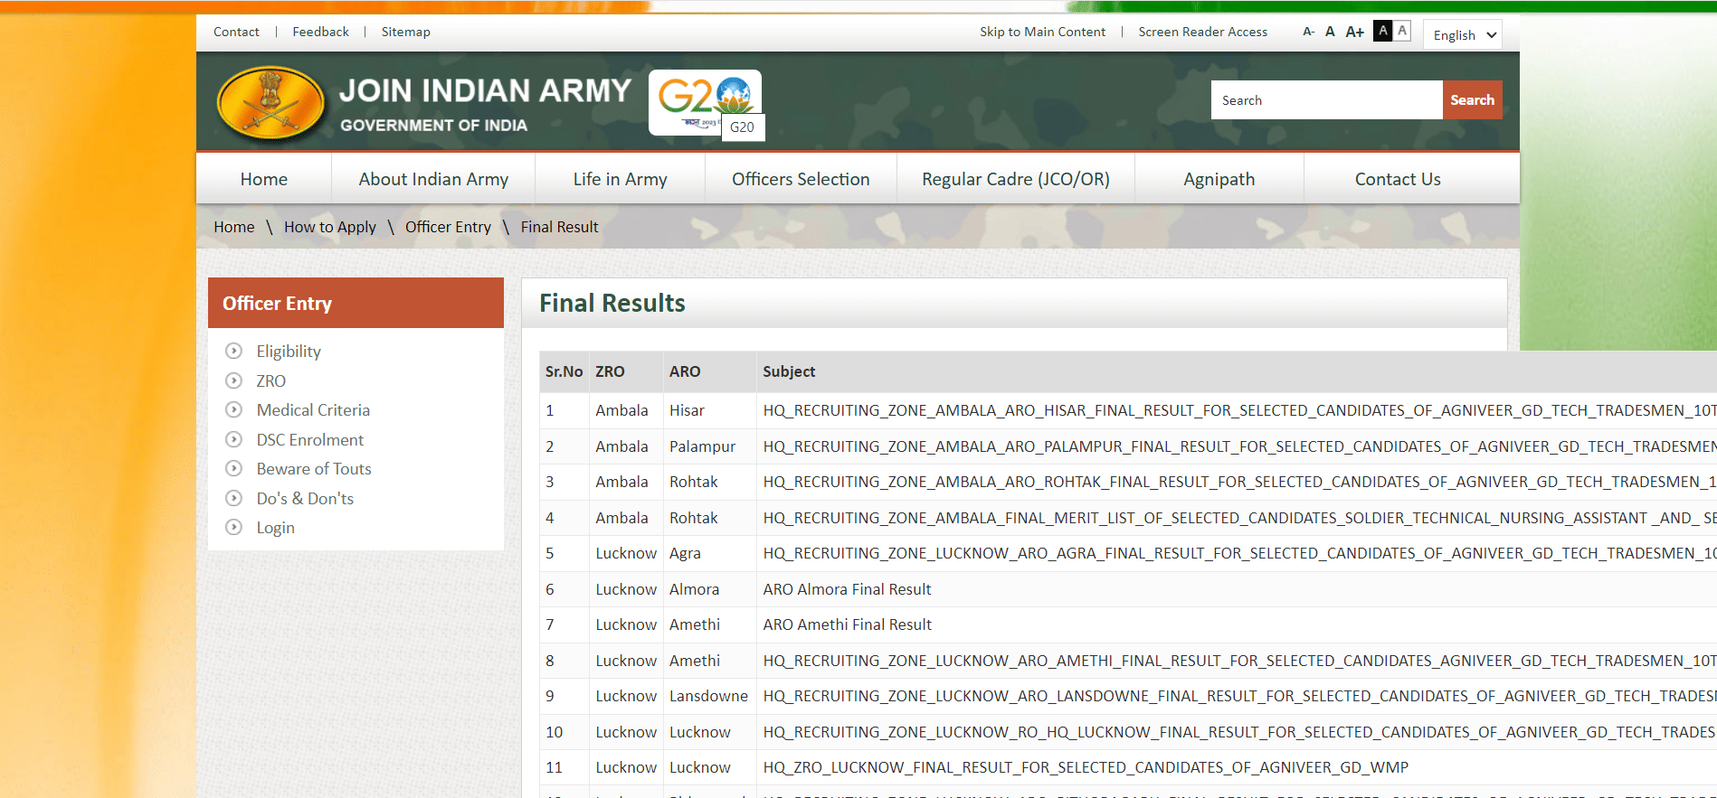Go to How to Apply breadcrumb

(329, 227)
